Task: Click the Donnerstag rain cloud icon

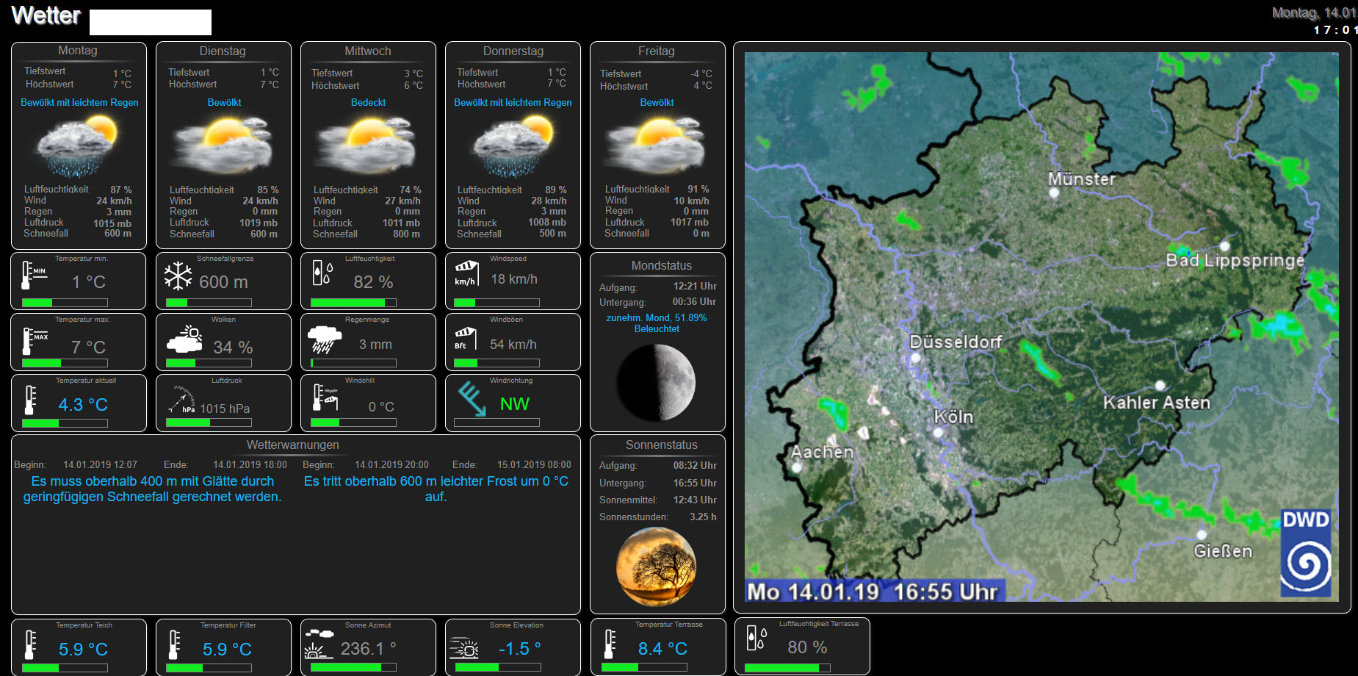Action: coord(513,147)
